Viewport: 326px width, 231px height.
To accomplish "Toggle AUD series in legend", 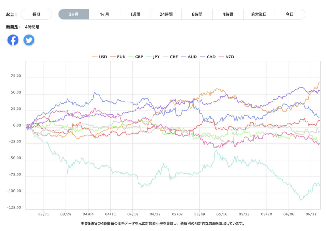I will (188, 57).
